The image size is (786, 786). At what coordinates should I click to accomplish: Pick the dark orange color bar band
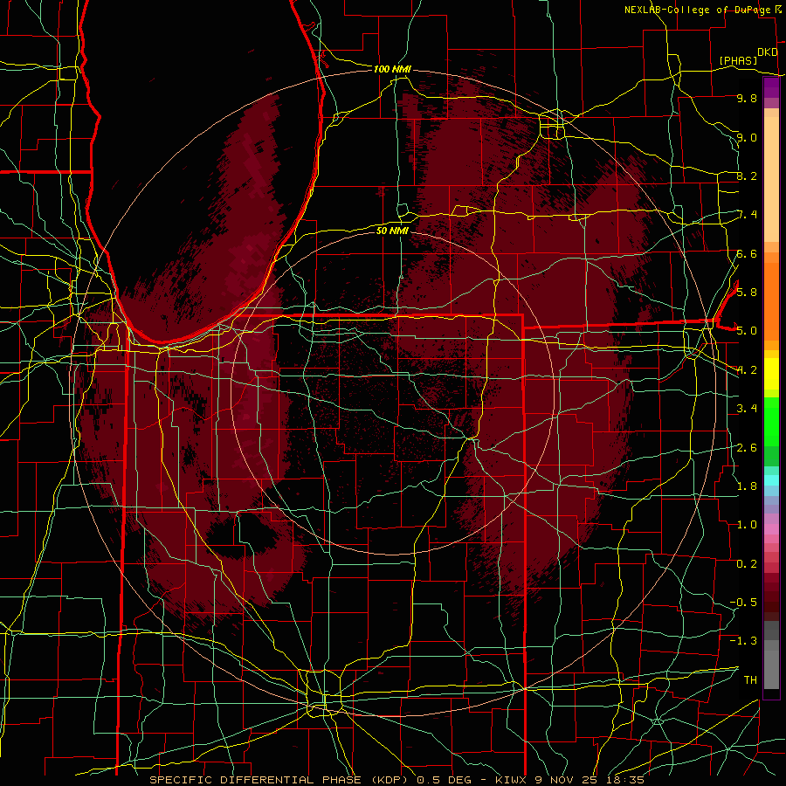point(771,301)
